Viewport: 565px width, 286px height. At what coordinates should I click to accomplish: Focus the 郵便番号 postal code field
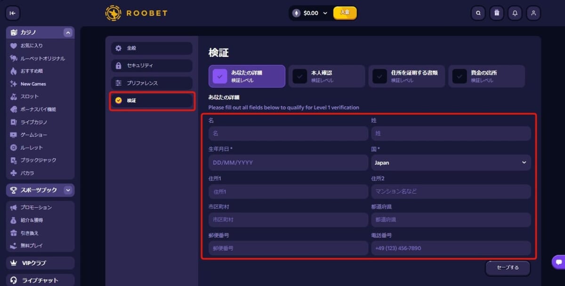(x=289, y=248)
